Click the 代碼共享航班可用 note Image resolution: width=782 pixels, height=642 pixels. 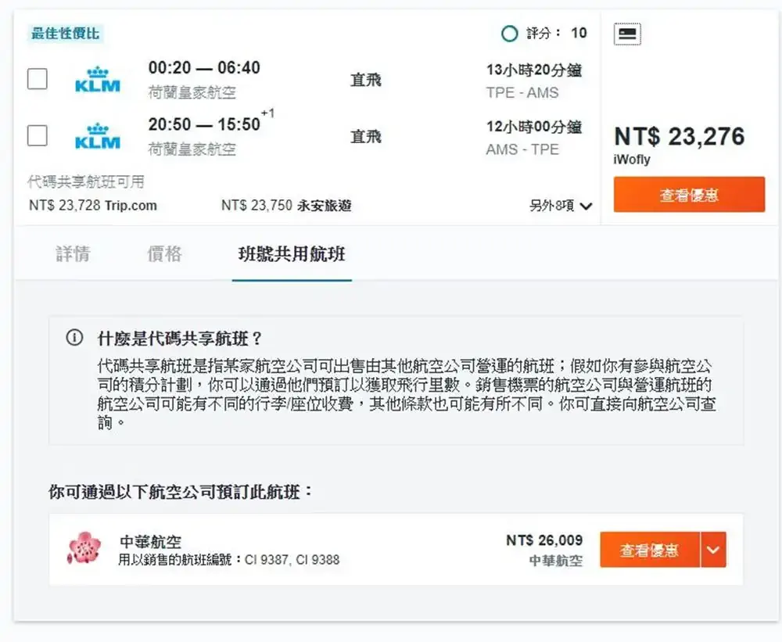tap(86, 181)
